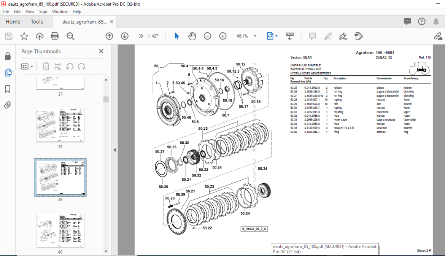The image size is (445, 256).
Task: Select the Hand pan tool
Action: click(192, 36)
